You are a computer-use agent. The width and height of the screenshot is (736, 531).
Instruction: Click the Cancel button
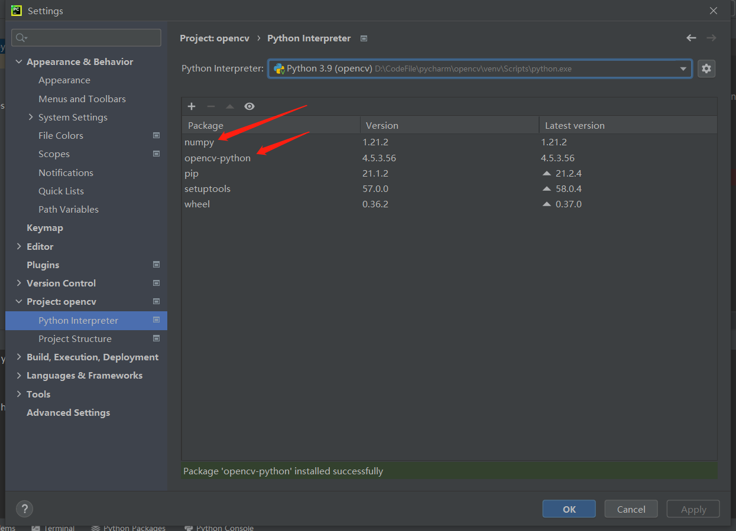tap(631, 509)
